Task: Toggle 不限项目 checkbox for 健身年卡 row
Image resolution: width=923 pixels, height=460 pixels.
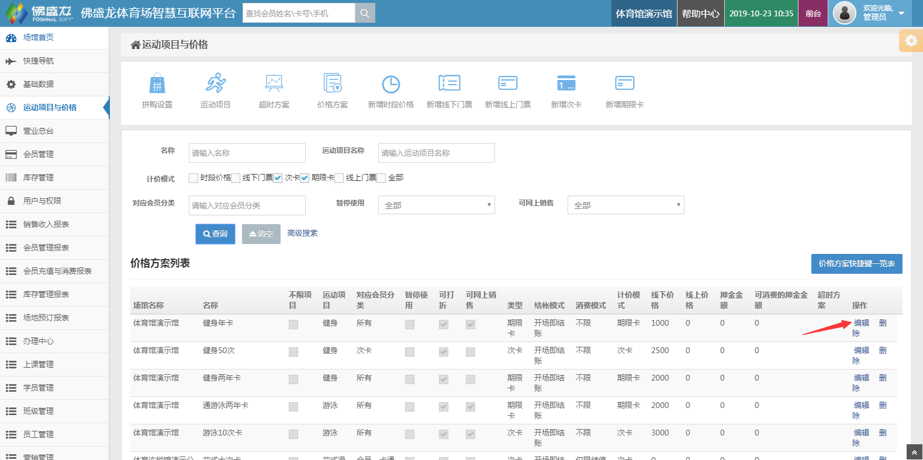Action: (x=293, y=325)
